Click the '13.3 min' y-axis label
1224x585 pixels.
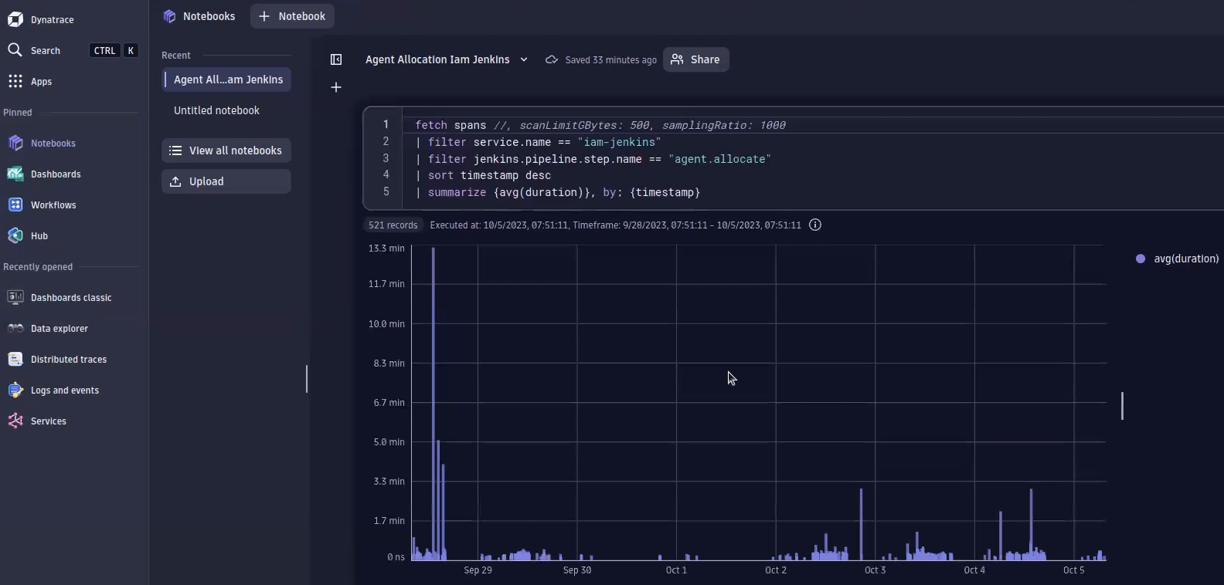pos(386,249)
